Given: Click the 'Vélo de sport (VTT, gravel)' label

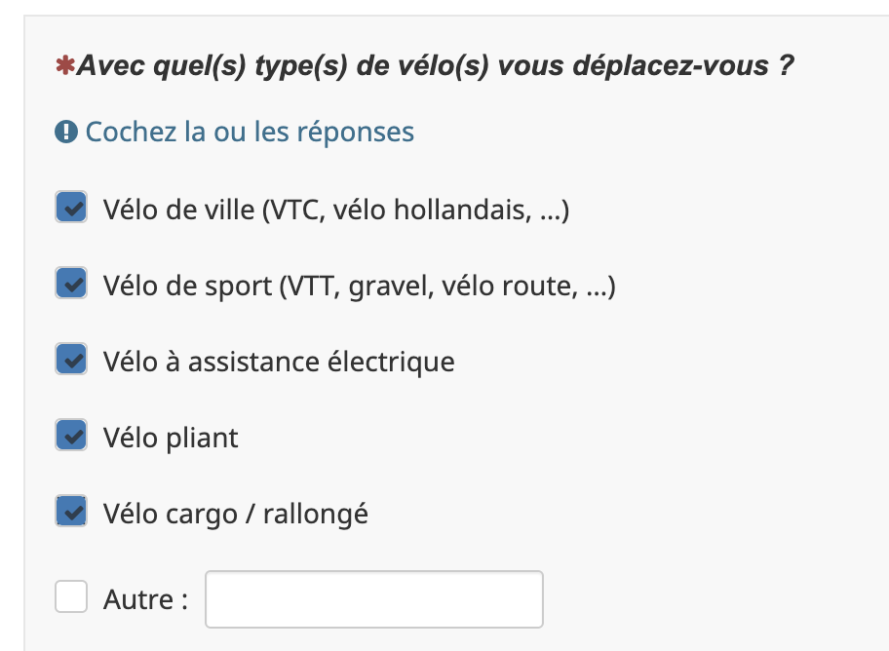Looking at the screenshot, I should [x=359, y=286].
